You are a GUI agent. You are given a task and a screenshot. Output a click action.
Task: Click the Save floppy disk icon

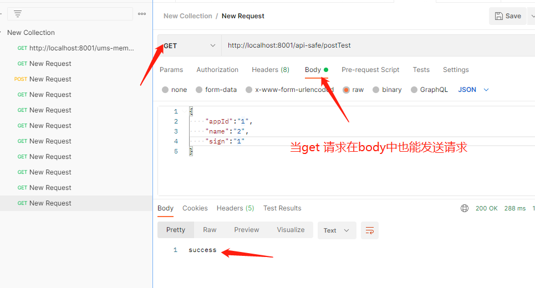(x=499, y=16)
